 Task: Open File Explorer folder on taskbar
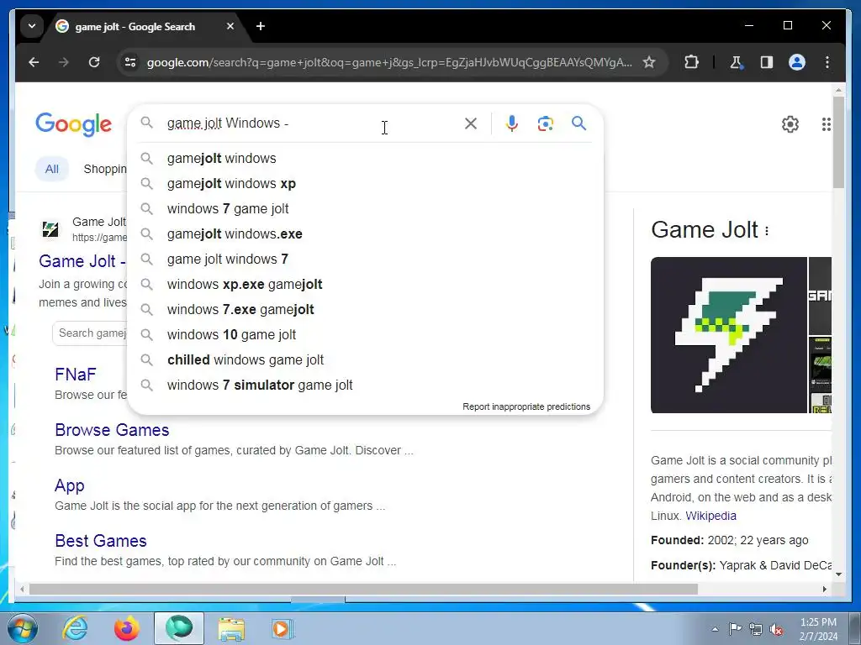click(231, 629)
